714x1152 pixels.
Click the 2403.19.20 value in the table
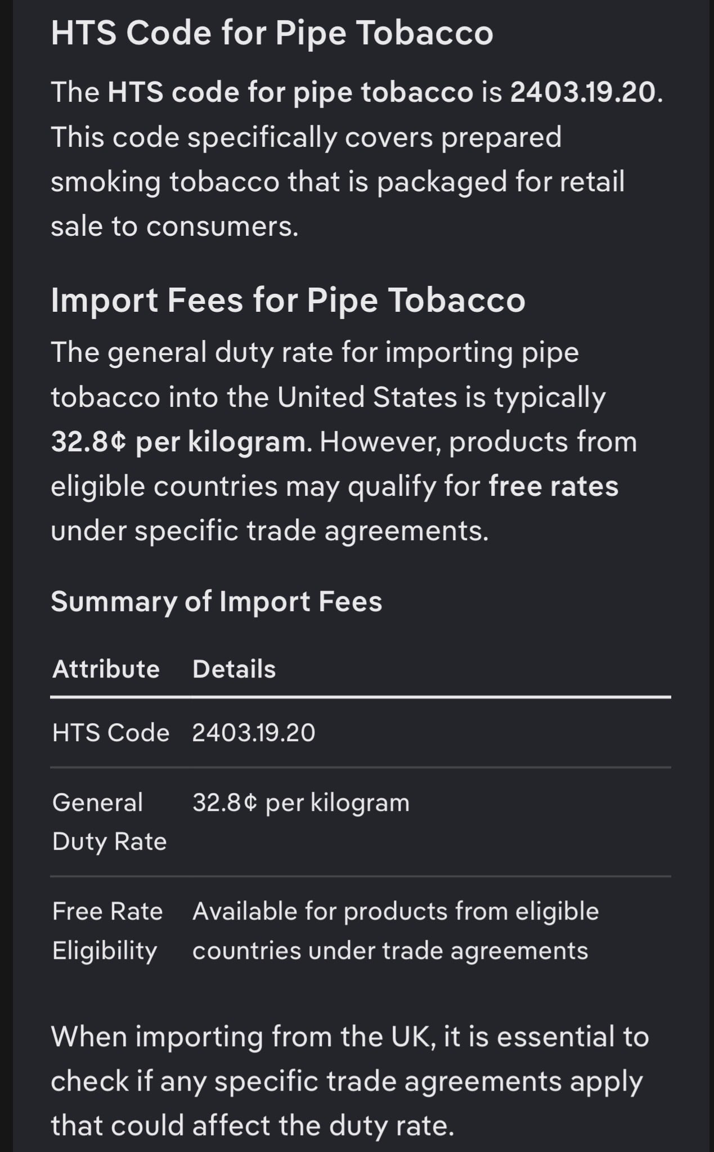[x=254, y=733]
